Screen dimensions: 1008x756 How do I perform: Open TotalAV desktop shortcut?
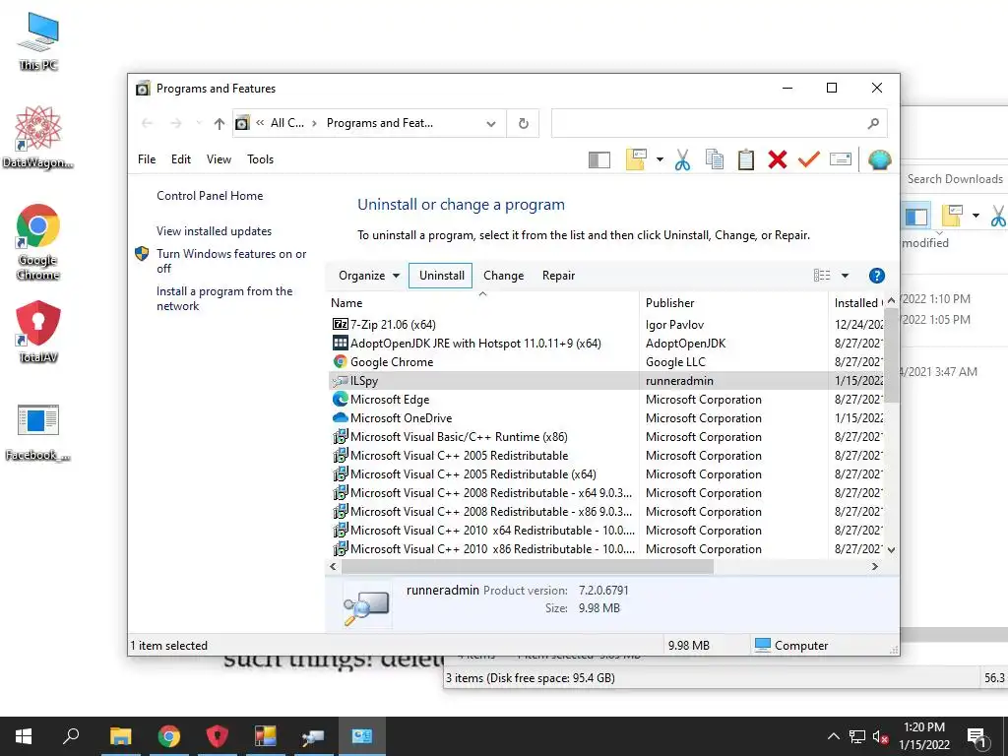38,333
